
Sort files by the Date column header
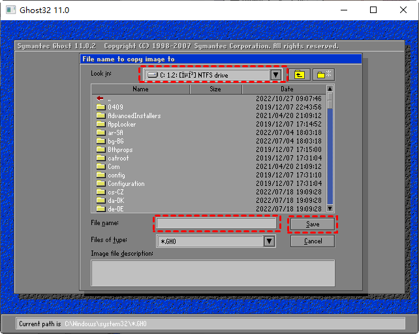pyautogui.click(x=287, y=89)
